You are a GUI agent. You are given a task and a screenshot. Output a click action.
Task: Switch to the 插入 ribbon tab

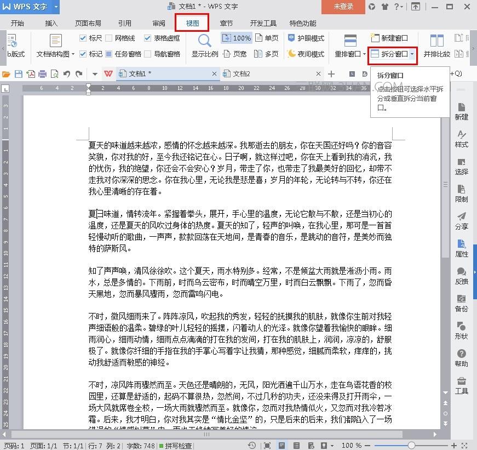51,24
